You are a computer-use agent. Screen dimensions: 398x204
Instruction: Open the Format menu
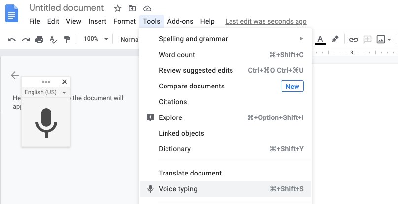click(125, 21)
